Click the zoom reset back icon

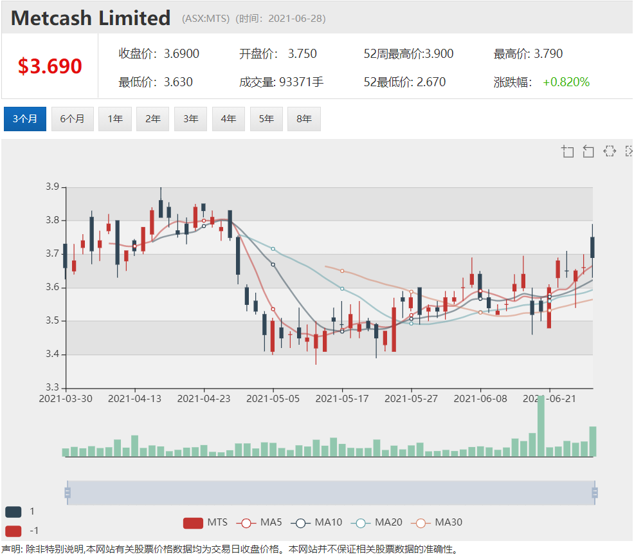point(588,151)
